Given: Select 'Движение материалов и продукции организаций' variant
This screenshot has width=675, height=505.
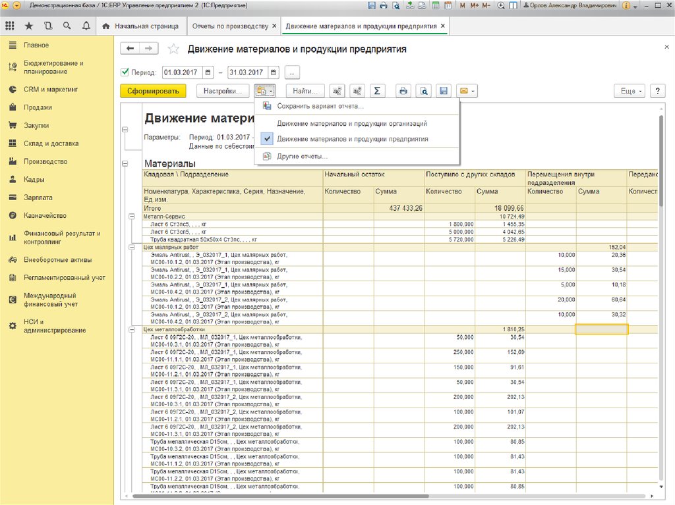Looking at the screenshot, I should coord(352,124).
